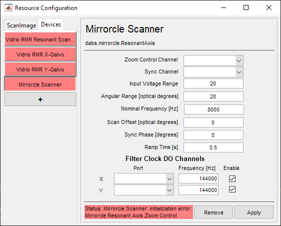281x226 pixels.
Task: Click the Filter Clock DO Channels heading
Action: point(165,158)
